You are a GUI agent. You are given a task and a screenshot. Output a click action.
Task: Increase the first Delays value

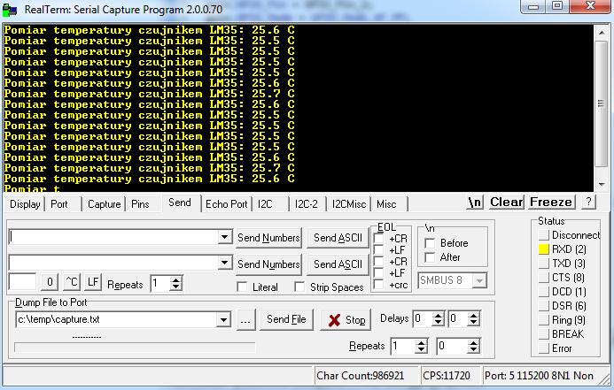[x=438, y=316]
